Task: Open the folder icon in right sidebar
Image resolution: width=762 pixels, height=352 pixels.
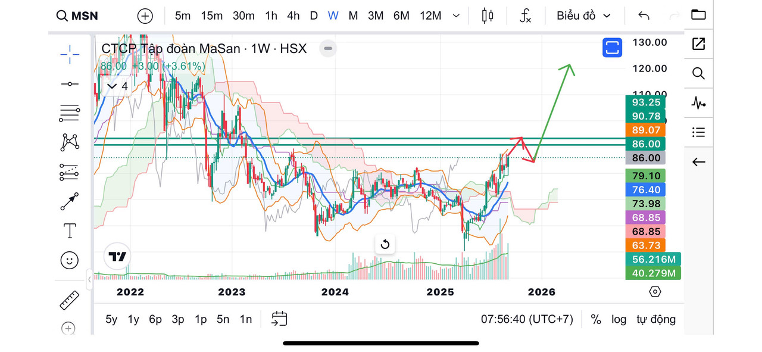Action: coord(698,14)
